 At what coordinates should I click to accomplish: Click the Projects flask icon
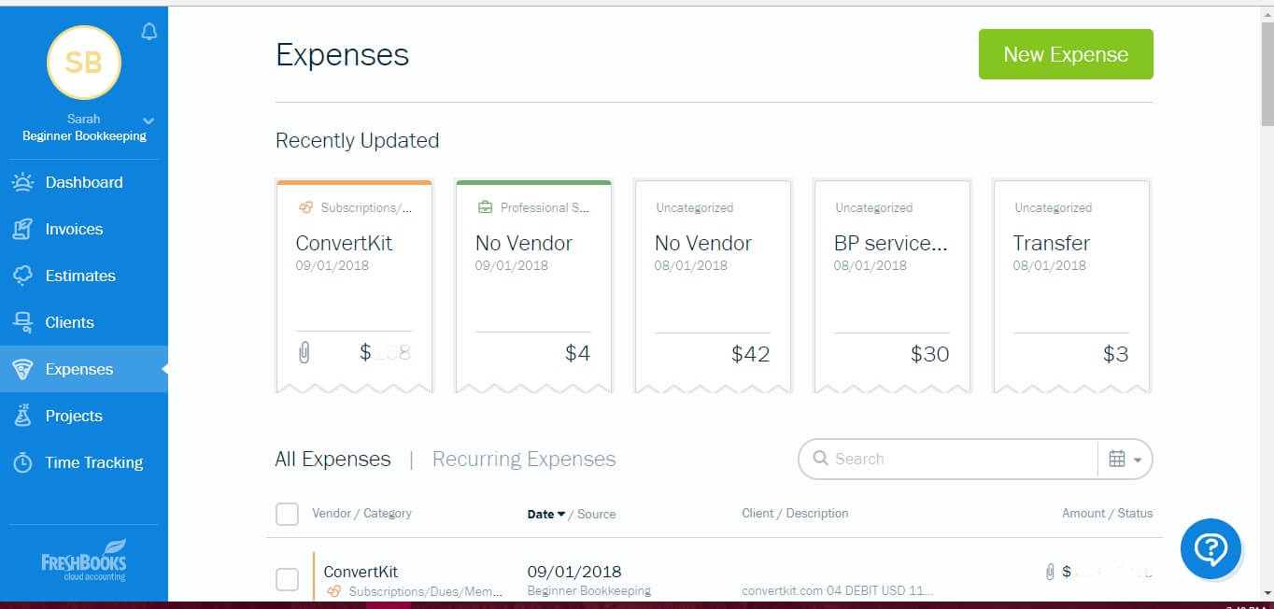22,416
